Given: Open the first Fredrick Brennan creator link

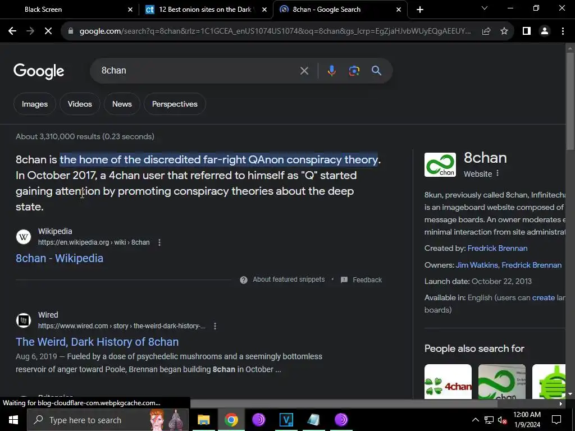Looking at the screenshot, I should (498, 249).
